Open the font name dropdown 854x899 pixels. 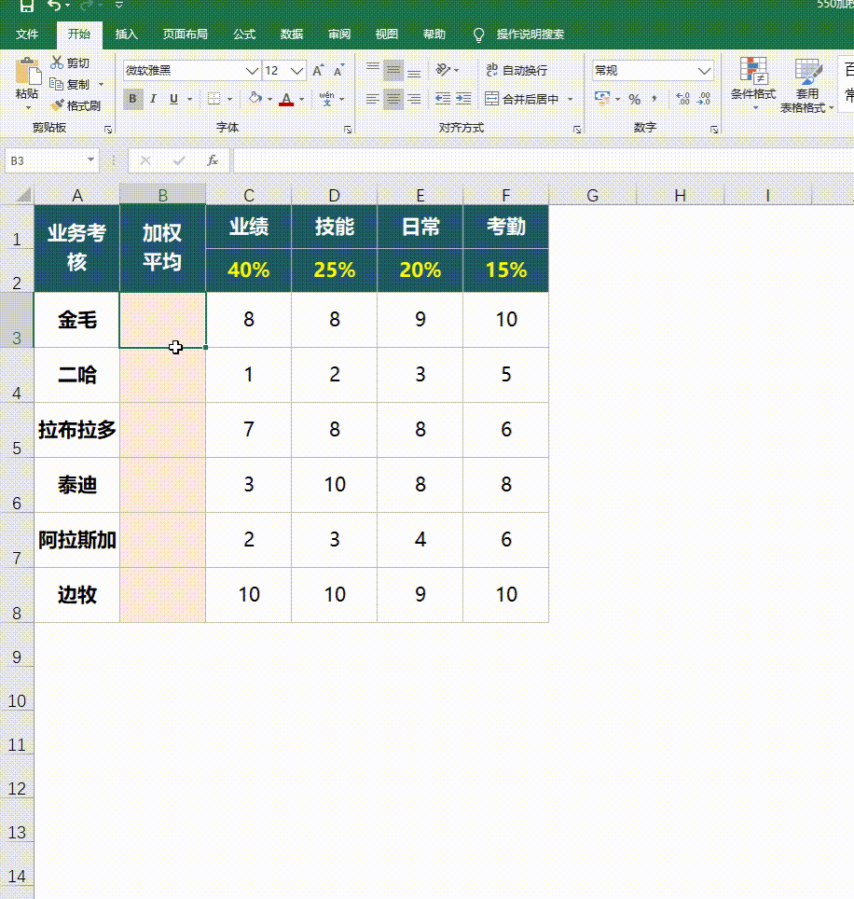point(252,70)
